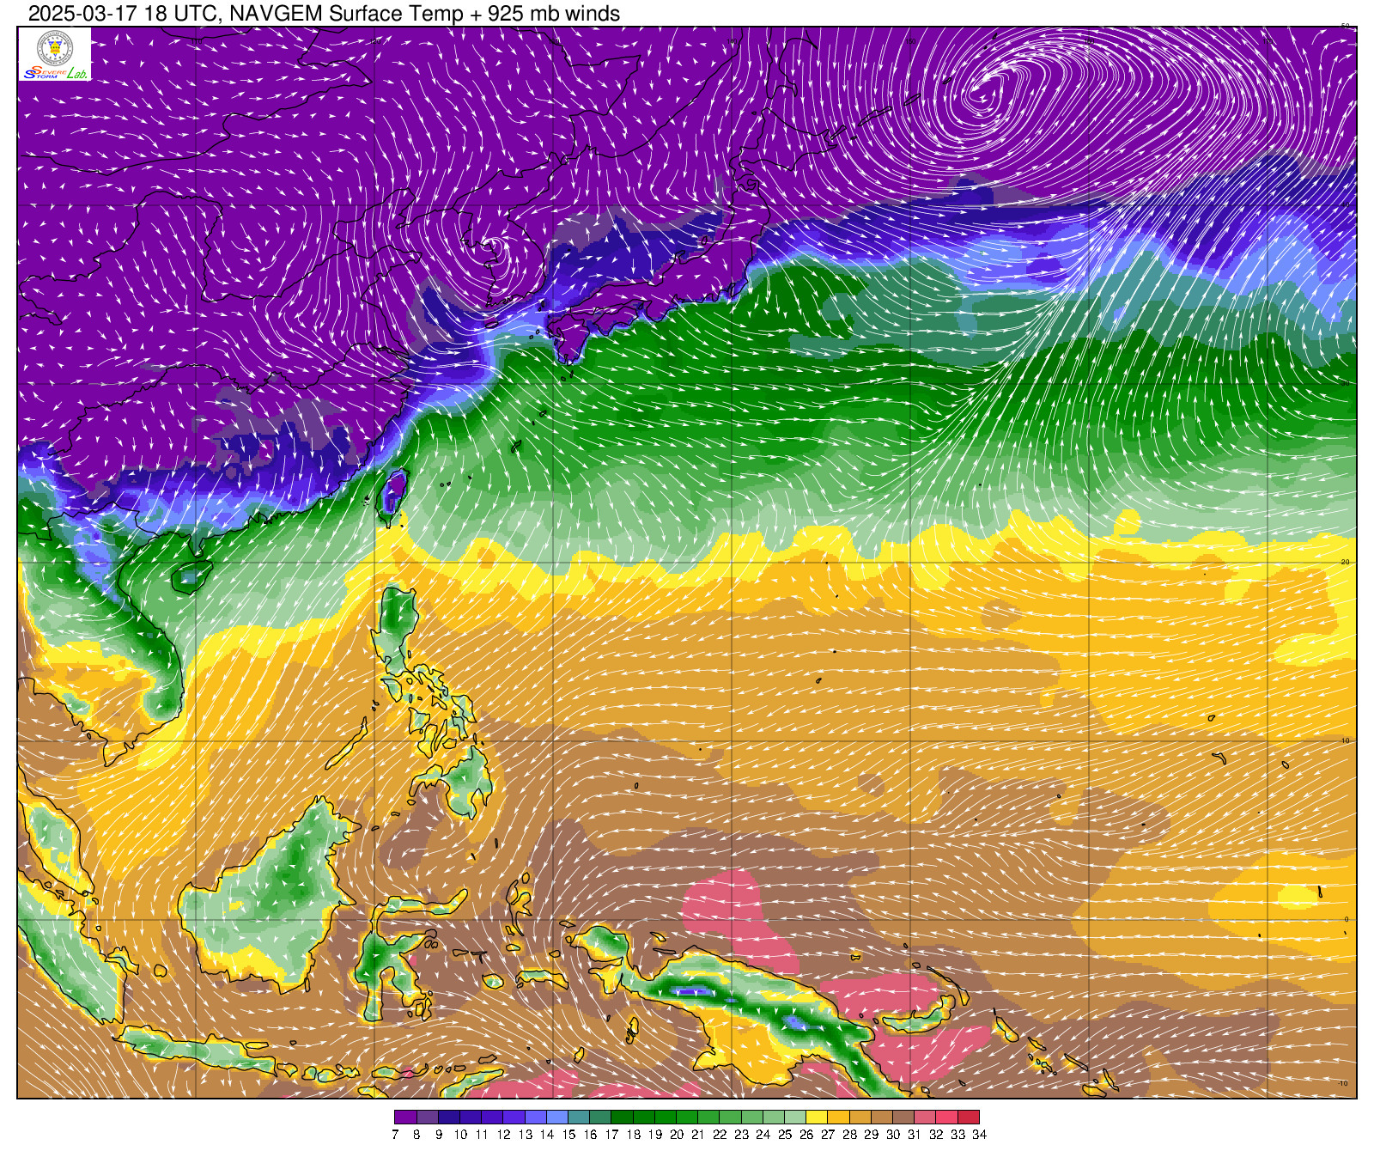Select the brown 30-degree legend swatch
Image resolution: width=1374 pixels, height=1151 pixels.
click(x=882, y=1118)
